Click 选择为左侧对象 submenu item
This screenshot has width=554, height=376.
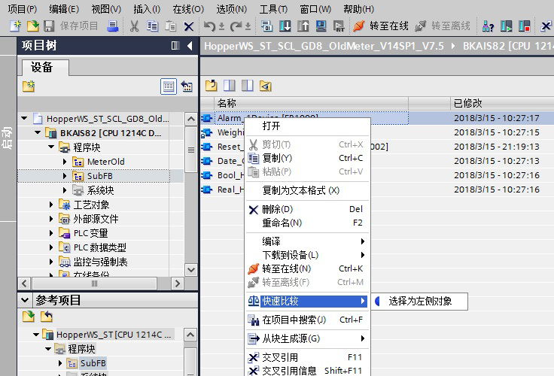pos(420,301)
